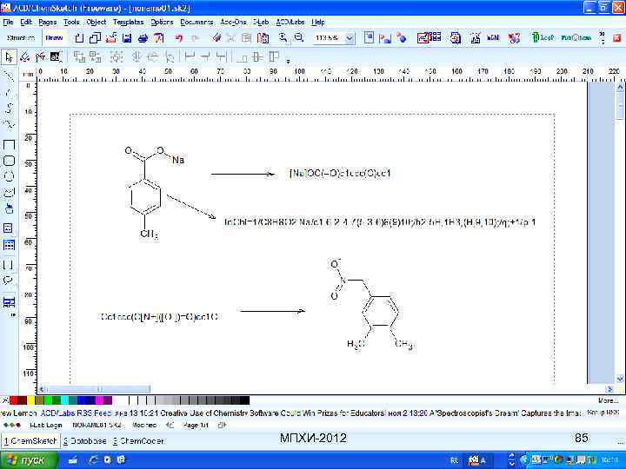Open the Help menu

point(318,22)
